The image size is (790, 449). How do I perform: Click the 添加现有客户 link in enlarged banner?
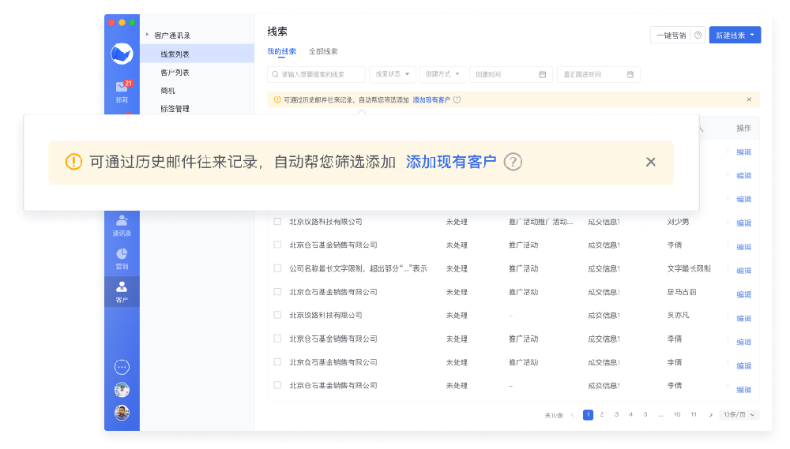tap(450, 162)
